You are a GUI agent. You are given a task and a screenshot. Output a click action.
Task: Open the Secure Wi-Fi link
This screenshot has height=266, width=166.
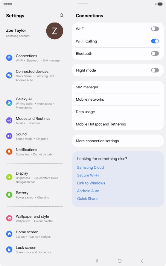(88, 175)
